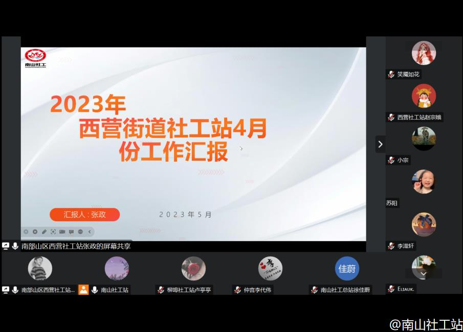
Task: Click the 佳蔚 blue avatar
Action: [347, 268]
